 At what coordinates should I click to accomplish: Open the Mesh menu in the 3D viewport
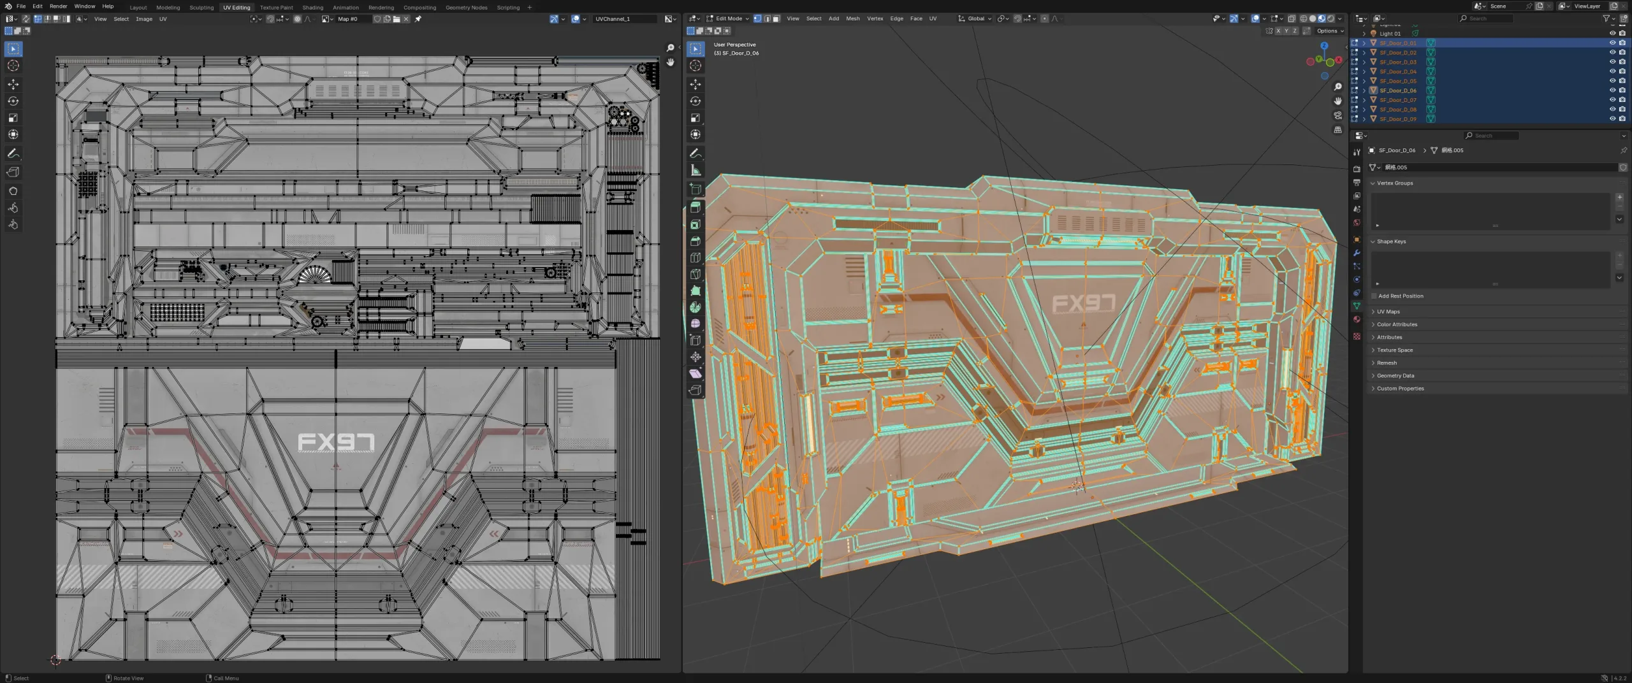point(852,18)
